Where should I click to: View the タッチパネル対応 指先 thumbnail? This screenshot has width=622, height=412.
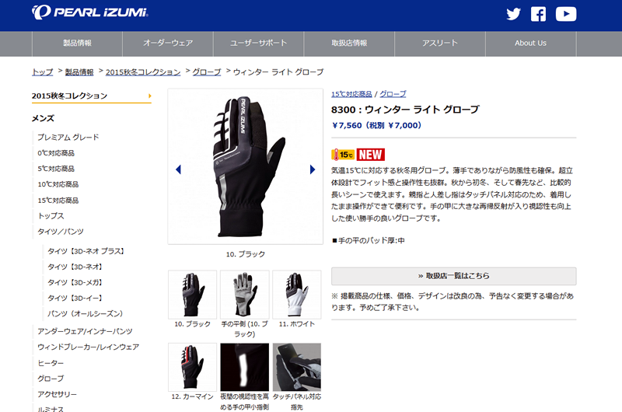click(297, 367)
